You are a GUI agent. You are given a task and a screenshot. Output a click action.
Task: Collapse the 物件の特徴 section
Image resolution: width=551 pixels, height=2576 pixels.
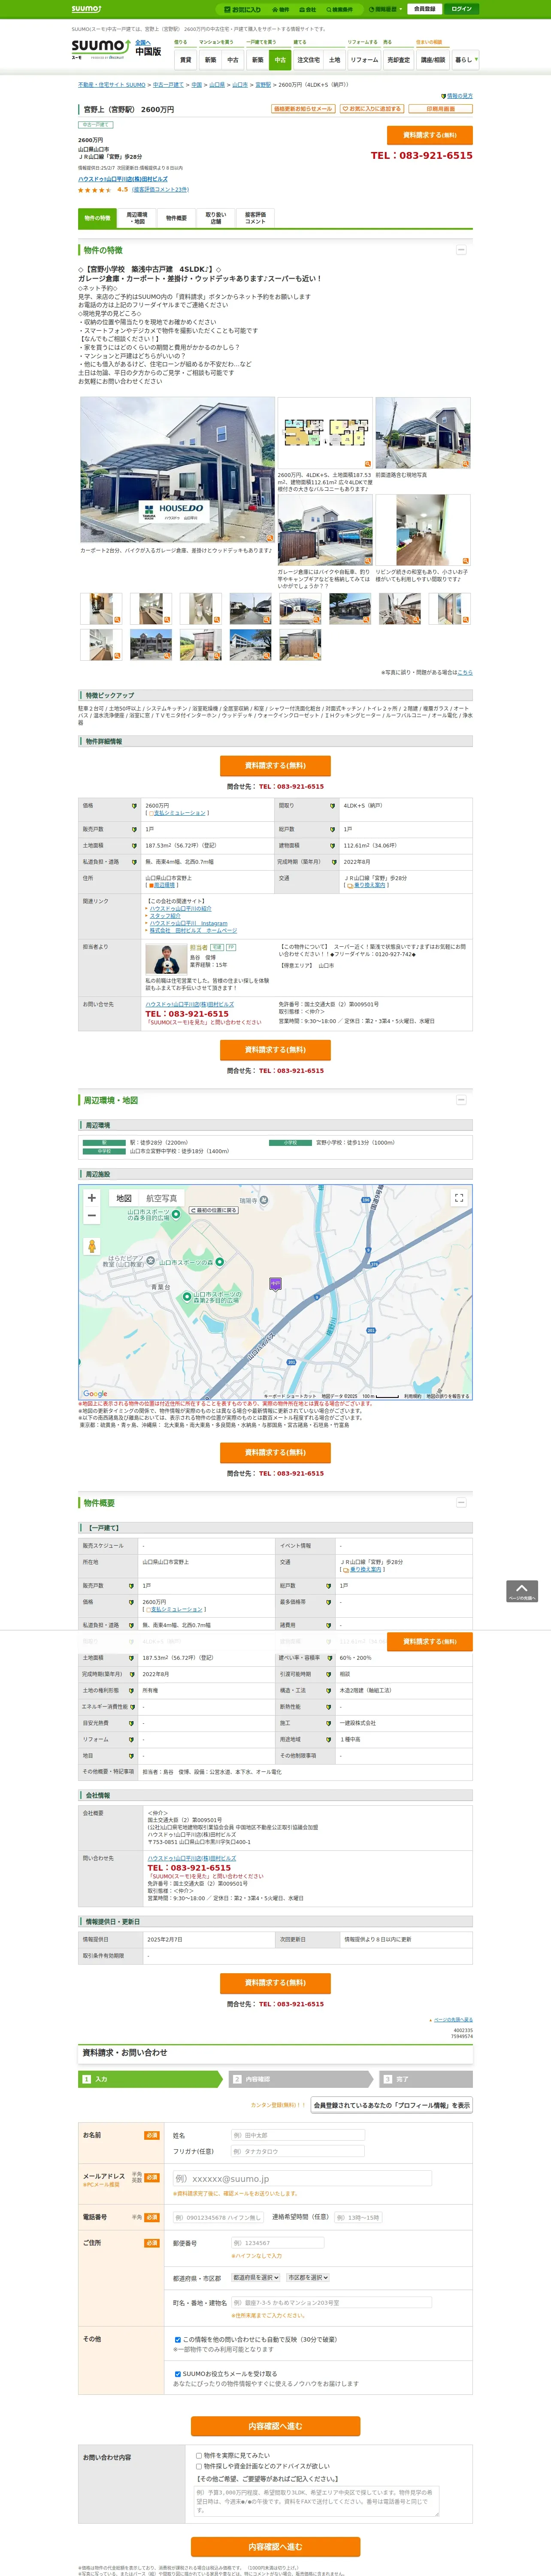tap(461, 250)
